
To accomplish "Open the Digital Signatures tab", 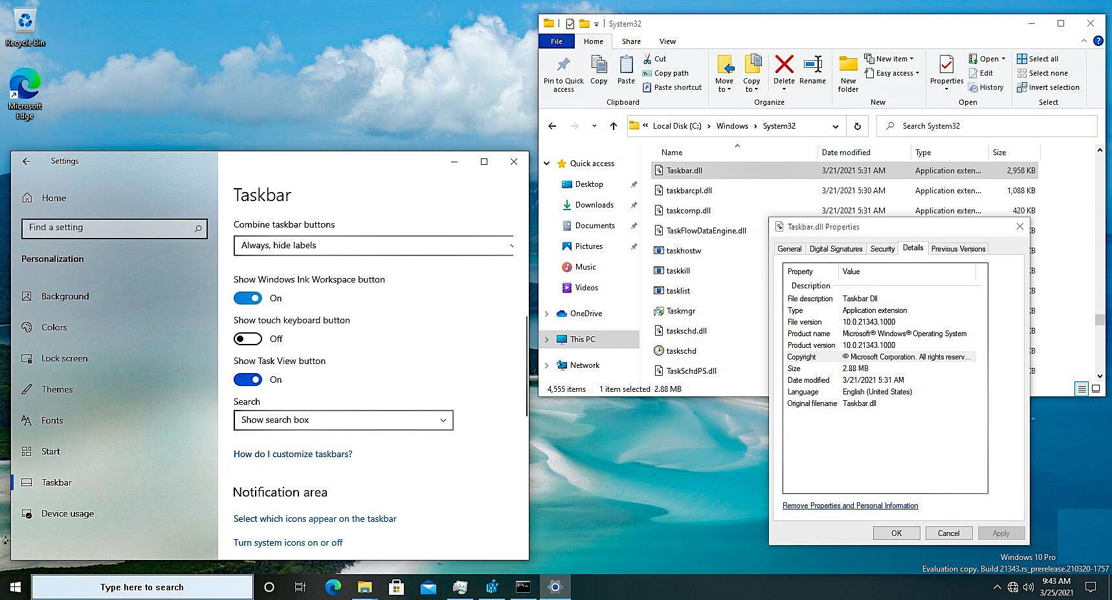I will tap(836, 249).
